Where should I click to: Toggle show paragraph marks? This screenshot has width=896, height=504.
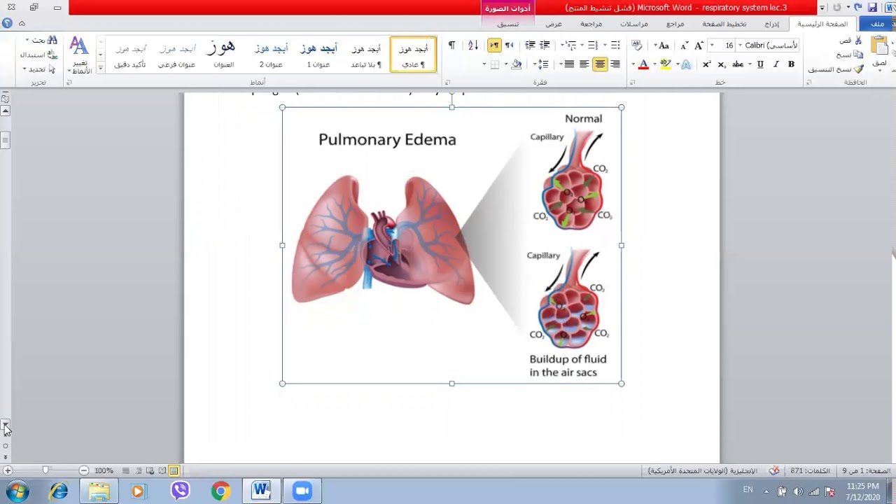[451, 45]
